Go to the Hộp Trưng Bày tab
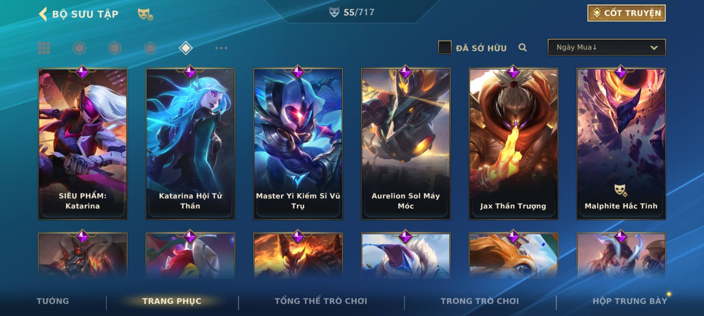The width and height of the screenshot is (704, 316). click(630, 301)
